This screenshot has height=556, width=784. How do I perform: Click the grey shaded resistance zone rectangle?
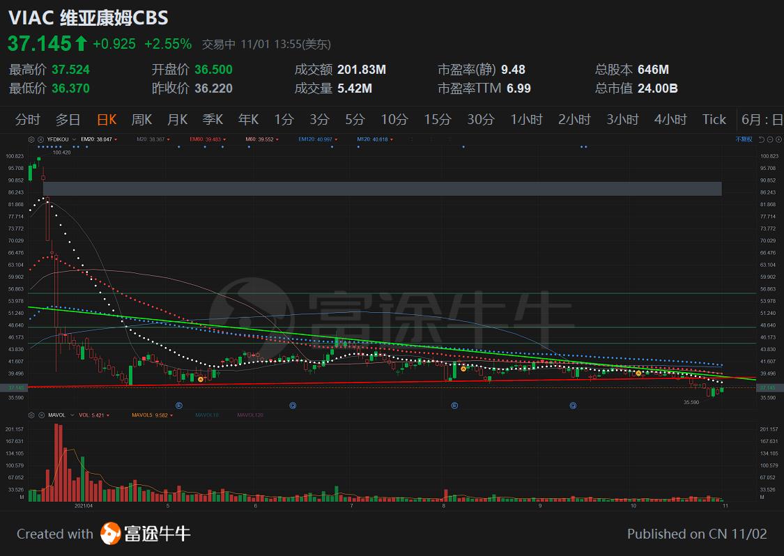(382, 189)
